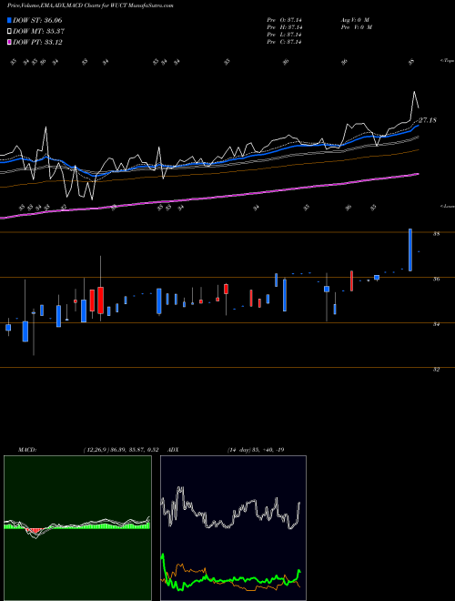Click the white DOW MT legend swatch

[10, 32]
